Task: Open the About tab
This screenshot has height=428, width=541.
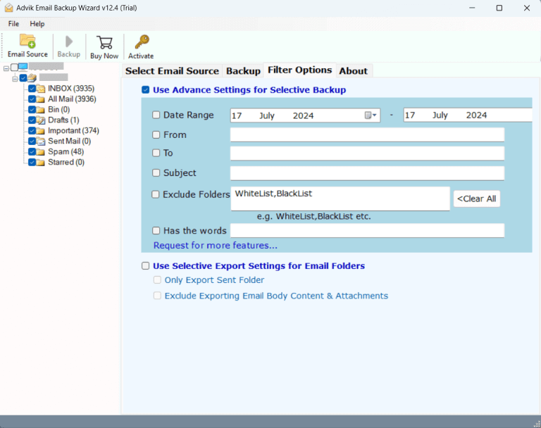Action: [x=354, y=71]
